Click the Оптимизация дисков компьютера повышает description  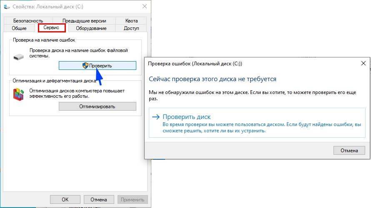click(x=77, y=94)
